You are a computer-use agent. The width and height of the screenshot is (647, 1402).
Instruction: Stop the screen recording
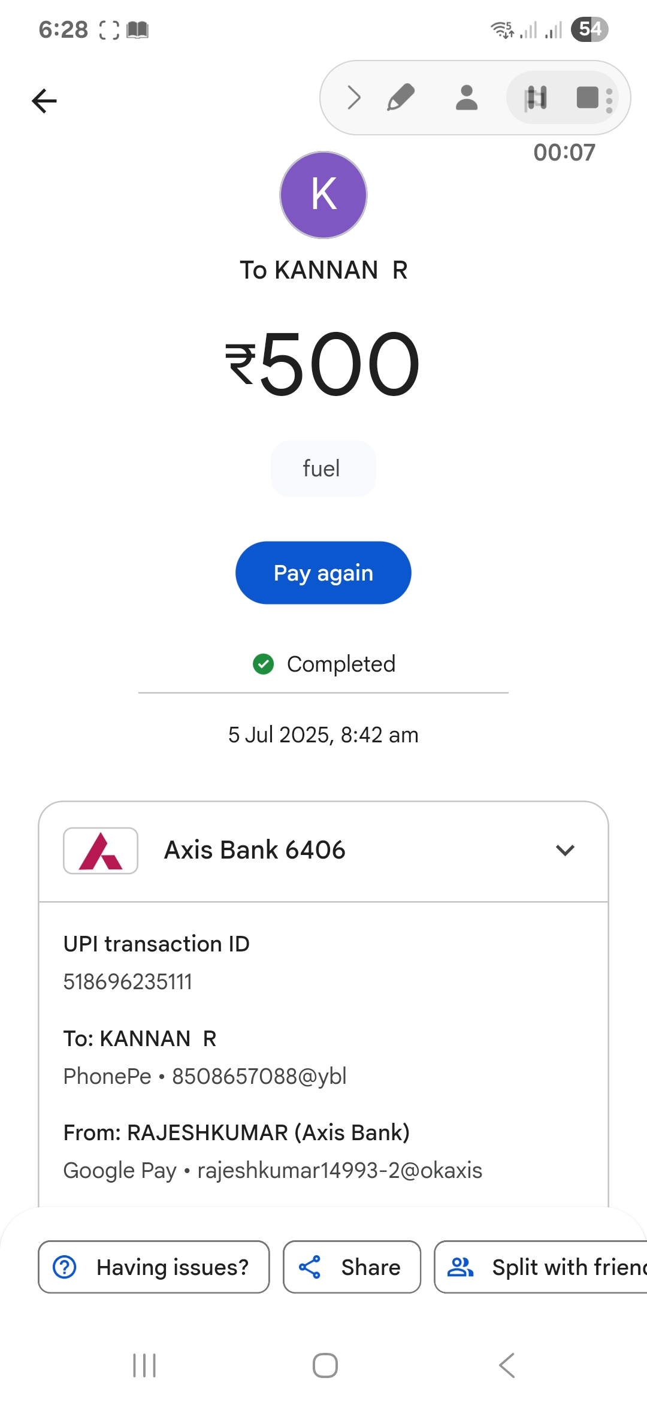click(x=588, y=98)
